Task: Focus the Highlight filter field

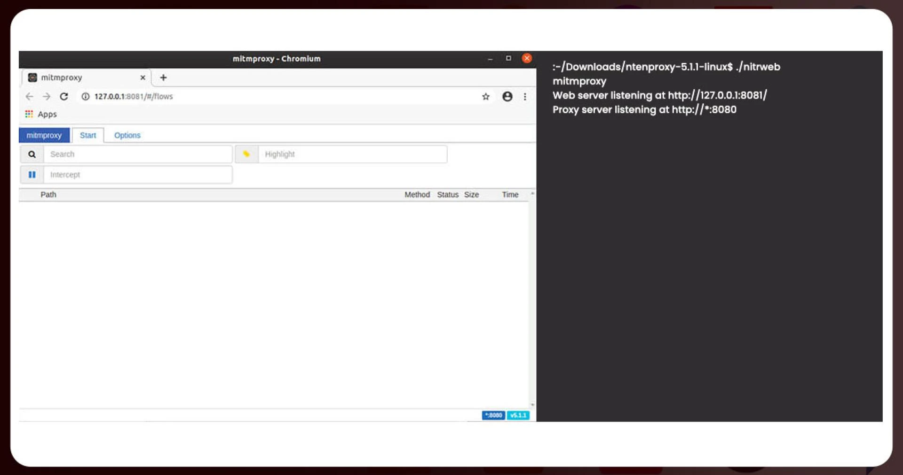Action: click(352, 154)
